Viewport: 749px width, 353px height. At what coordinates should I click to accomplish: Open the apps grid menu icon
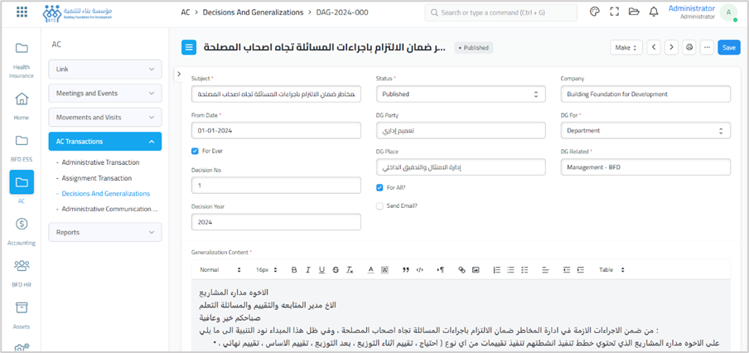point(22,12)
